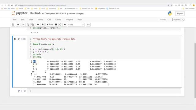Move the selected cell up
Viewport: 196px width, 110px height.
38,24
